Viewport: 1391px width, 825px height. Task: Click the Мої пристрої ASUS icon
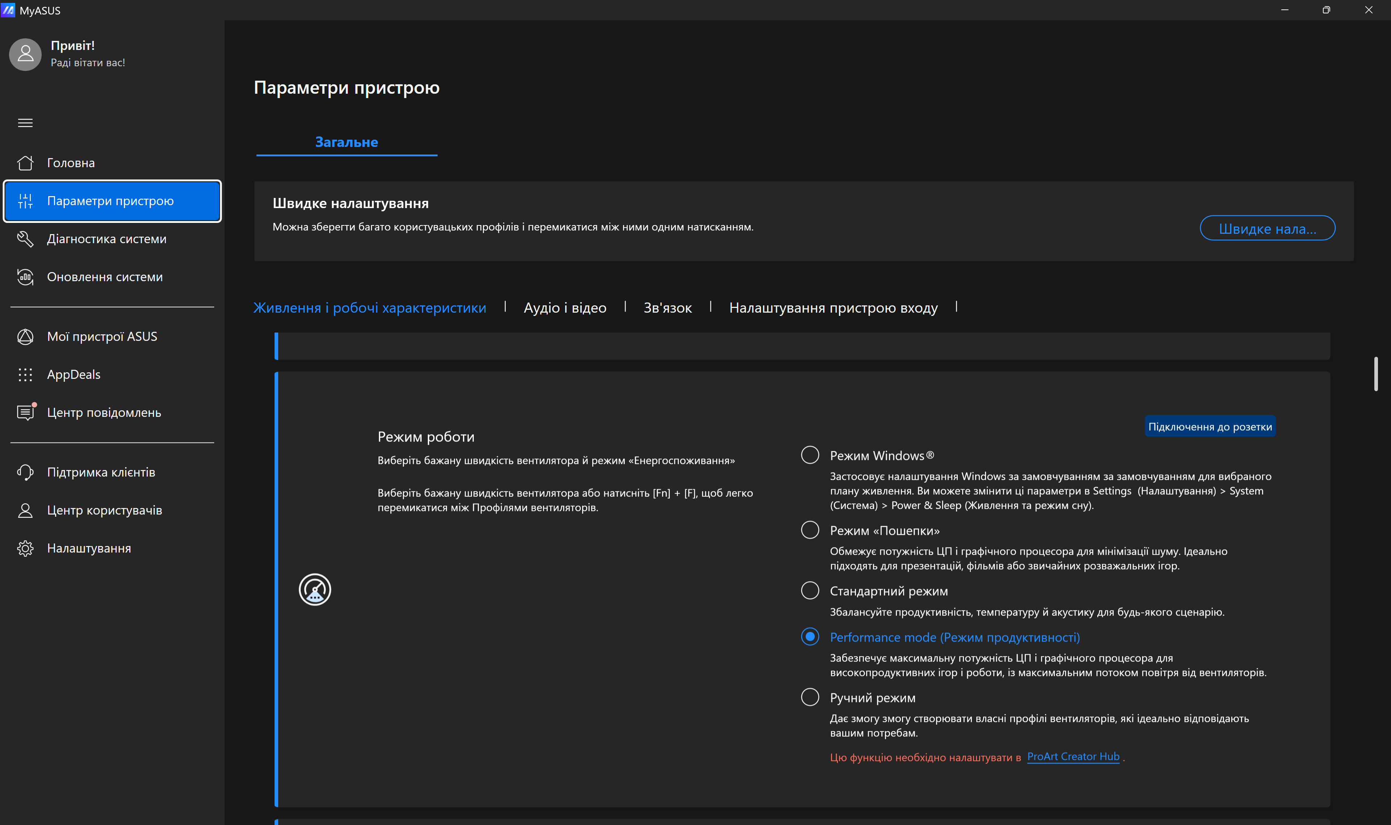[25, 337]
